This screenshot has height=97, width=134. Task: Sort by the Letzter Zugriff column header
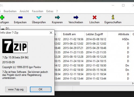(96, 34)
